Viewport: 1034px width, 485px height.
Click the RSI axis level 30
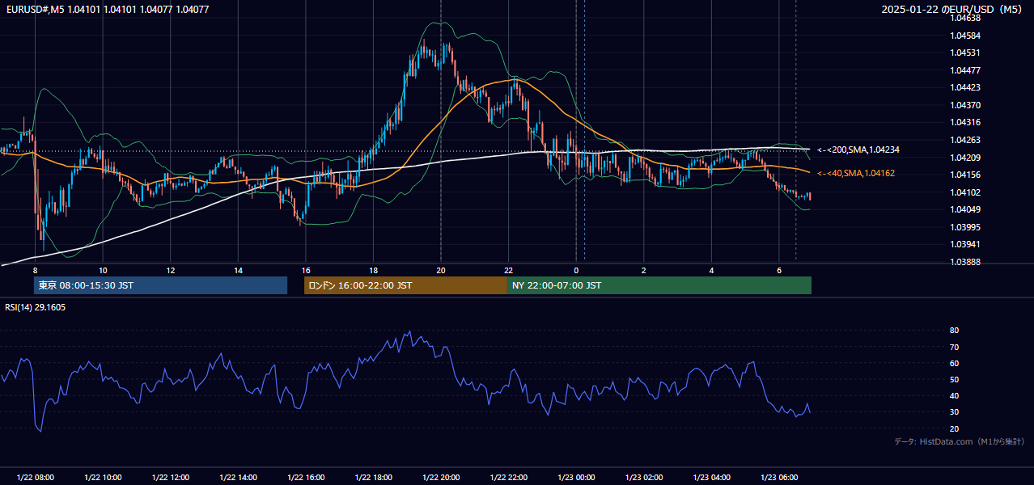coord(954,412)
